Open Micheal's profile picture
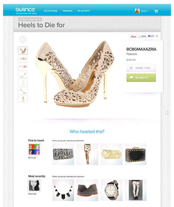 click(34, 149)
